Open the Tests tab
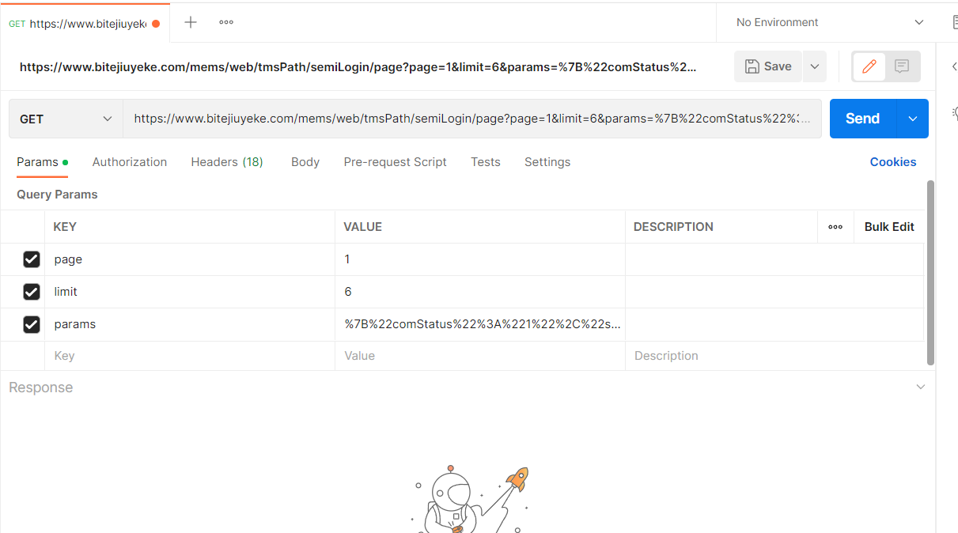This screenshot has height=533, width=958. tap(486, 162)
